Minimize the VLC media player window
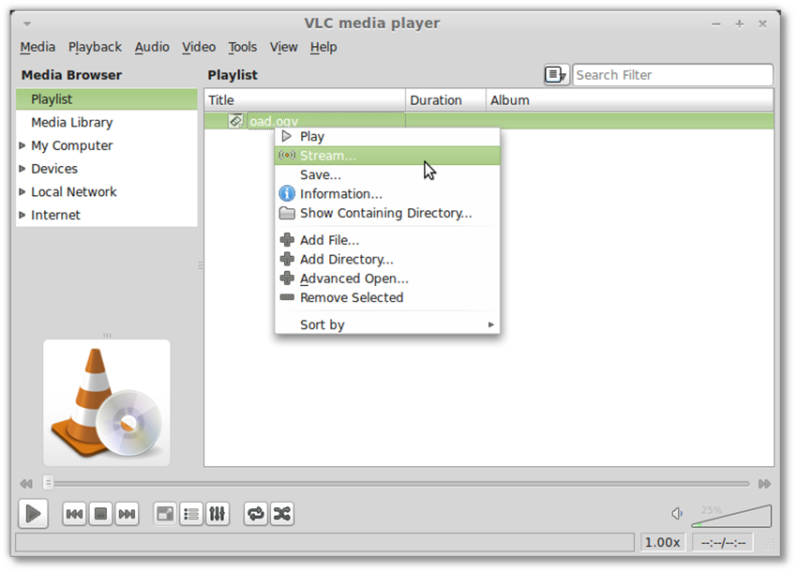 (x=716, y=23)
